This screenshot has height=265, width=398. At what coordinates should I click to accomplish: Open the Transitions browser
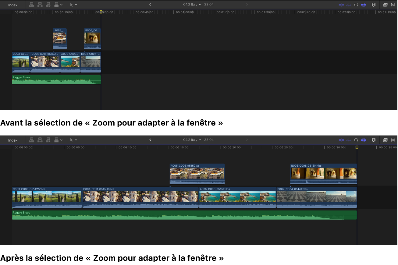[x=393, y=4]
